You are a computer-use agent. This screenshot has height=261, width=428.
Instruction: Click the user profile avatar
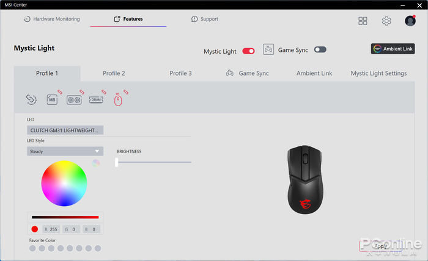(x=410, y=21)
